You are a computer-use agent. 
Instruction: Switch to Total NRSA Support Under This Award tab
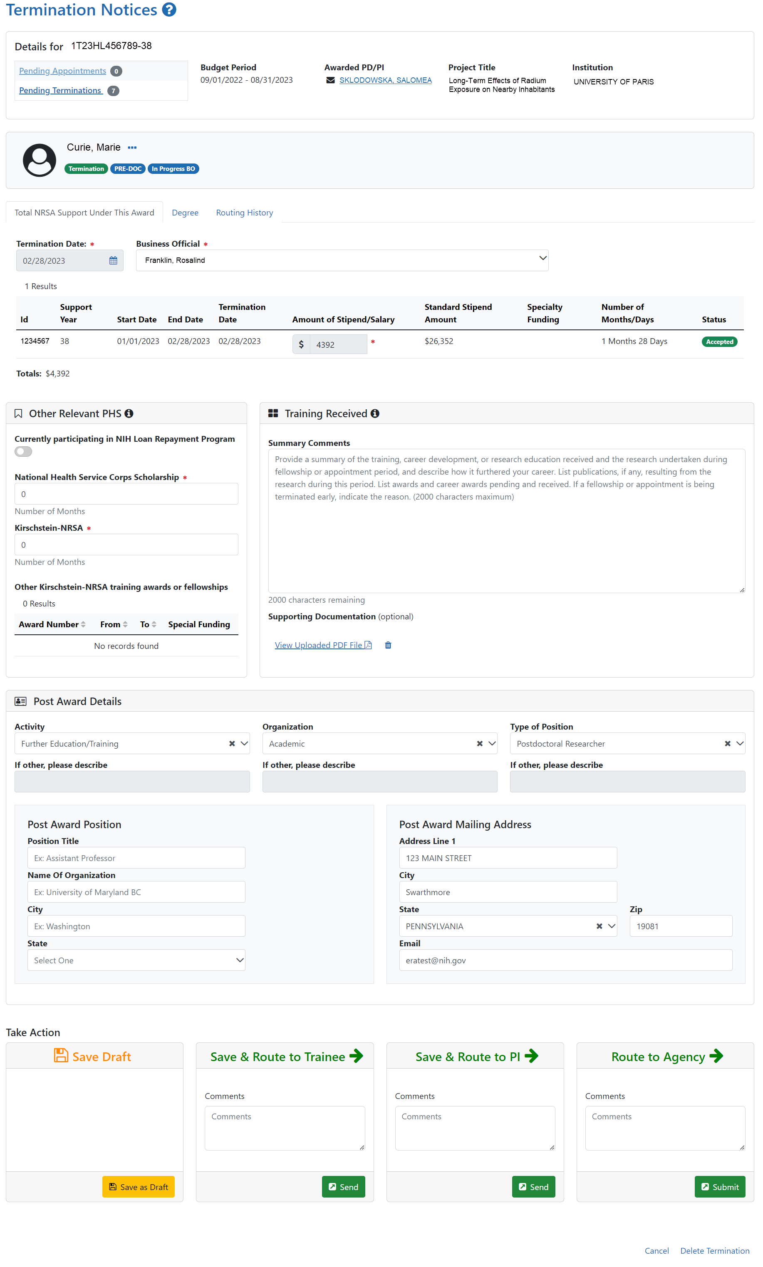pyautogui.click(x=84, y=212)
